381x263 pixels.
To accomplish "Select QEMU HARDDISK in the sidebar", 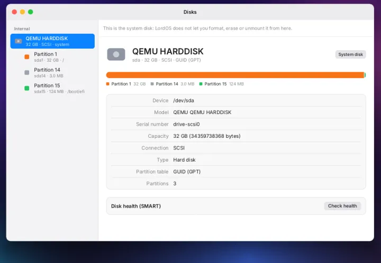I will (x=52, y=41).
